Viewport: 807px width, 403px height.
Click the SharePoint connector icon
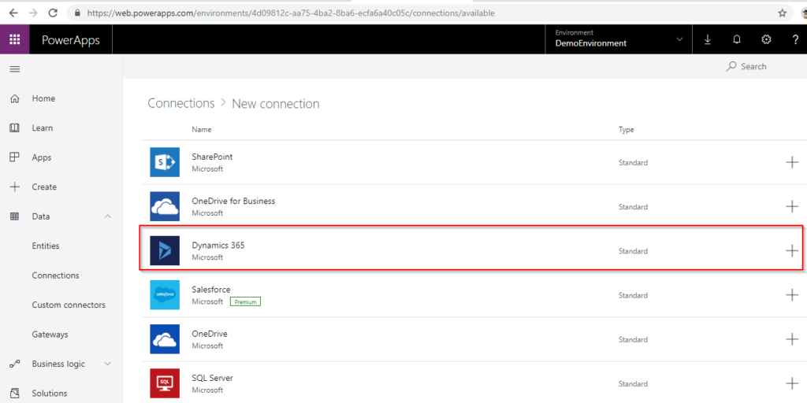coord(165,162)
